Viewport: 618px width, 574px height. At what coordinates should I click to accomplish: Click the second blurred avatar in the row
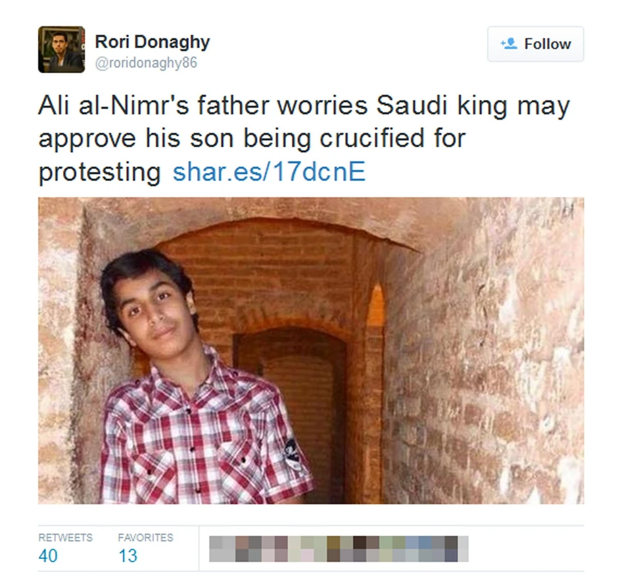pos(249,549)
